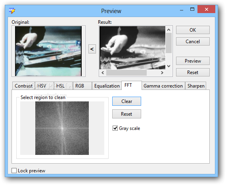The width and height of the screenshot is (226, 185).
Task: Click the FFT spectrum image center
Action: [x=62, y=128]
